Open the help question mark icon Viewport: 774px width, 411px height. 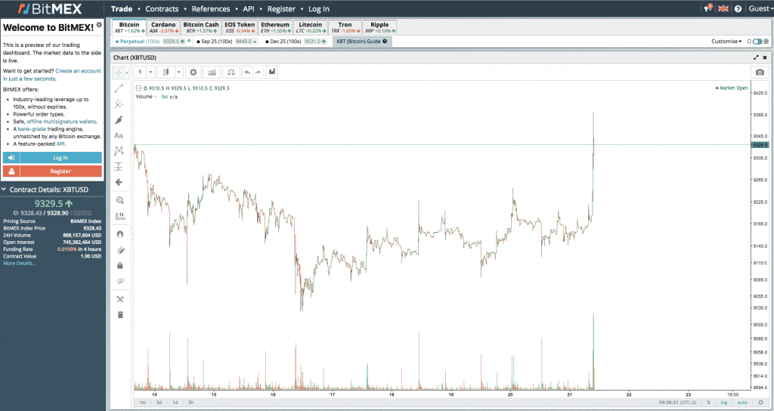coord(738,8)
